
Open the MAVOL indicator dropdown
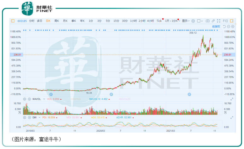(44, 99)
